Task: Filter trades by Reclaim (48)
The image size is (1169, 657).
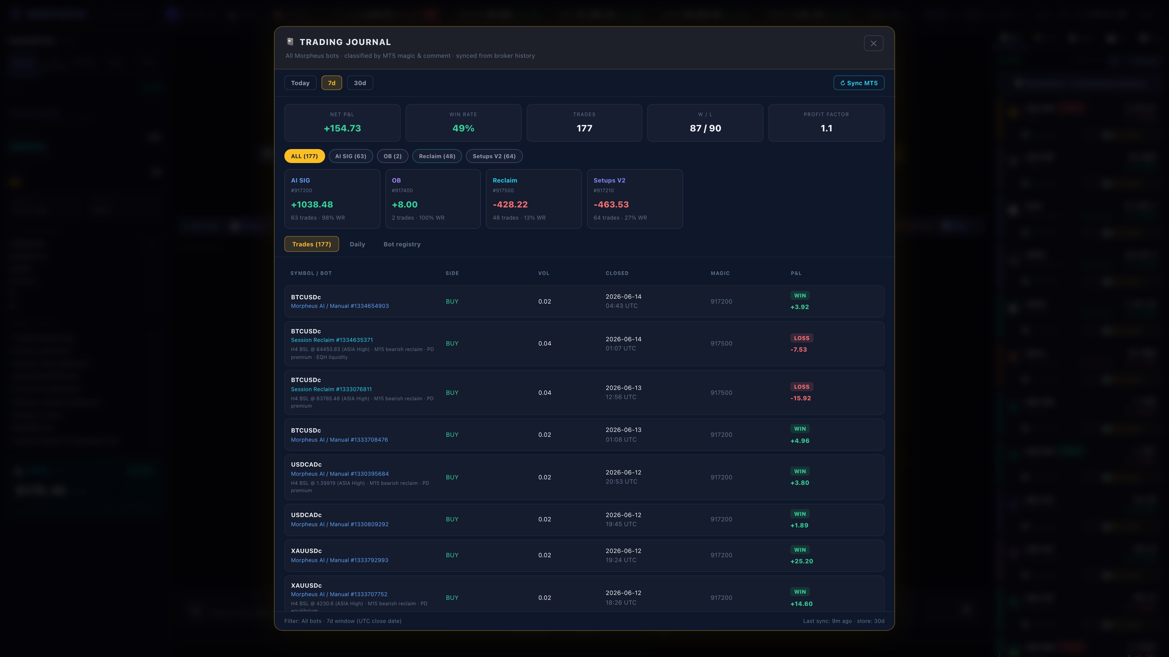Action: click(x=437, y=156)
